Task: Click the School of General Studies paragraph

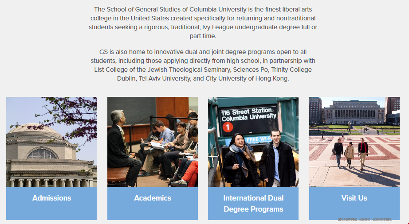Action: (x=203, y=23)
